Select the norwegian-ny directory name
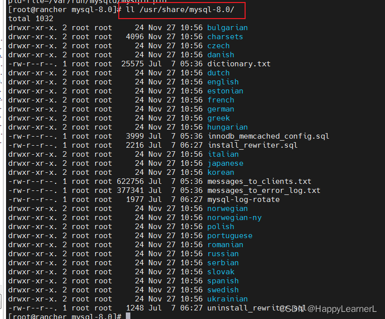 coord(235,218)
